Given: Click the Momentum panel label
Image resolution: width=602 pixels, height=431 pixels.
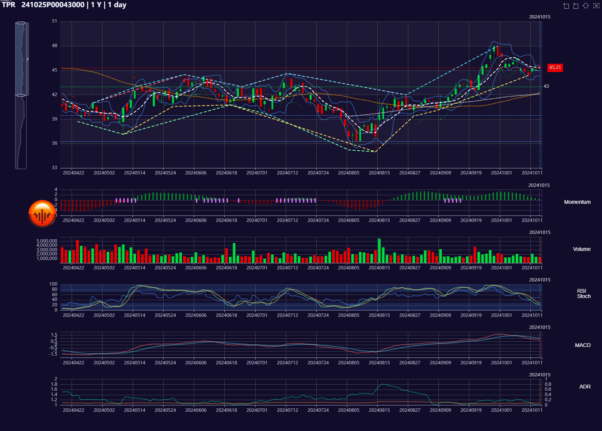Looking at the screenshot, I should [577, 202].
